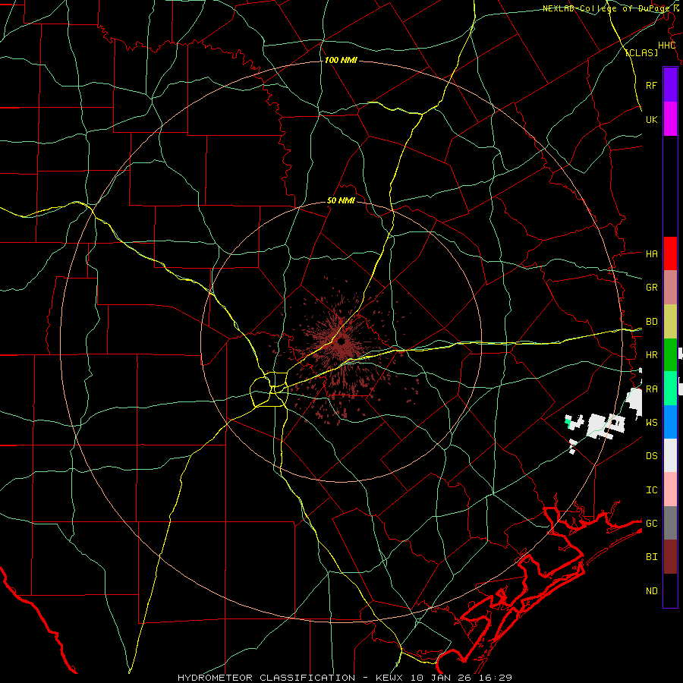Click the WS blue legend swatch
683x683 pixels.
(670, 422)
